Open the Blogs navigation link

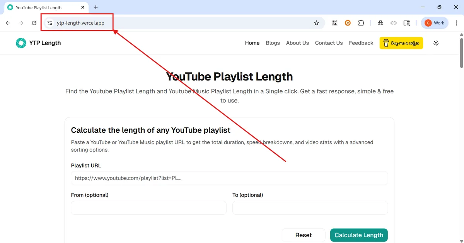(x=273, y=43)
